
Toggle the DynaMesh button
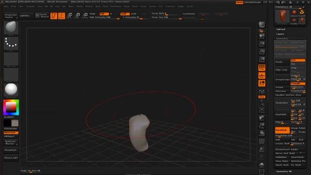(282, 130)
